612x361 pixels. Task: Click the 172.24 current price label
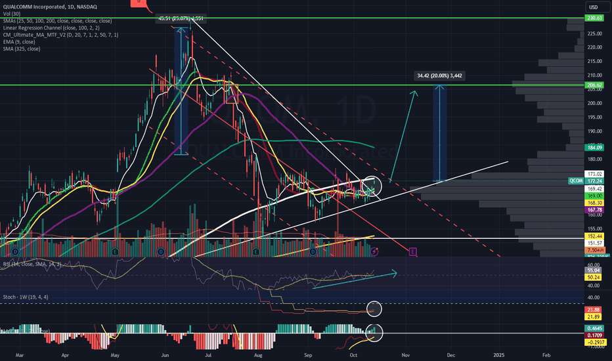click(x=594, y=180)
